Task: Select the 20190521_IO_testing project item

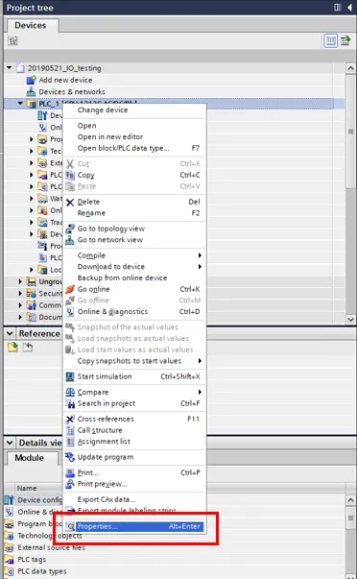Action: click(x=64, y=68)
